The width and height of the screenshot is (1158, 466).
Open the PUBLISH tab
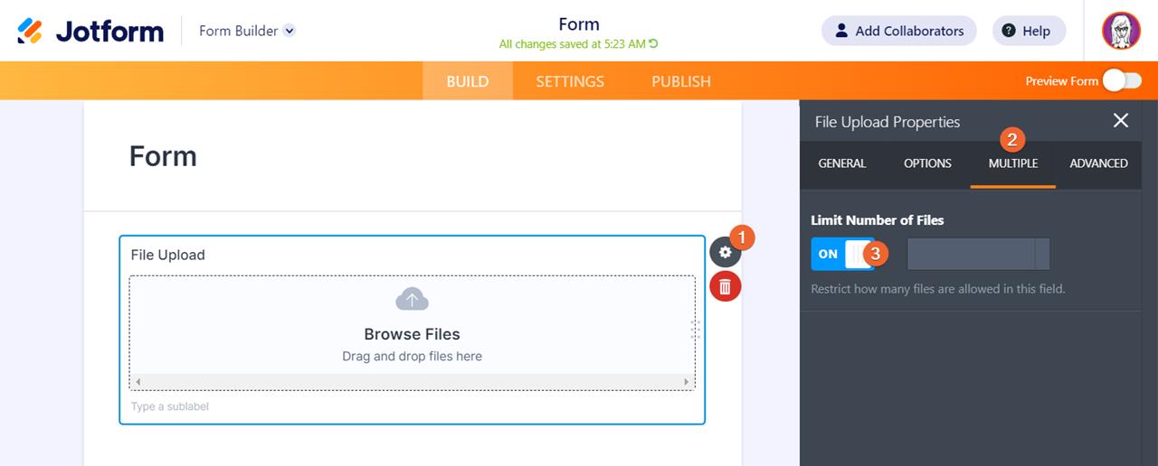point(681,81)
